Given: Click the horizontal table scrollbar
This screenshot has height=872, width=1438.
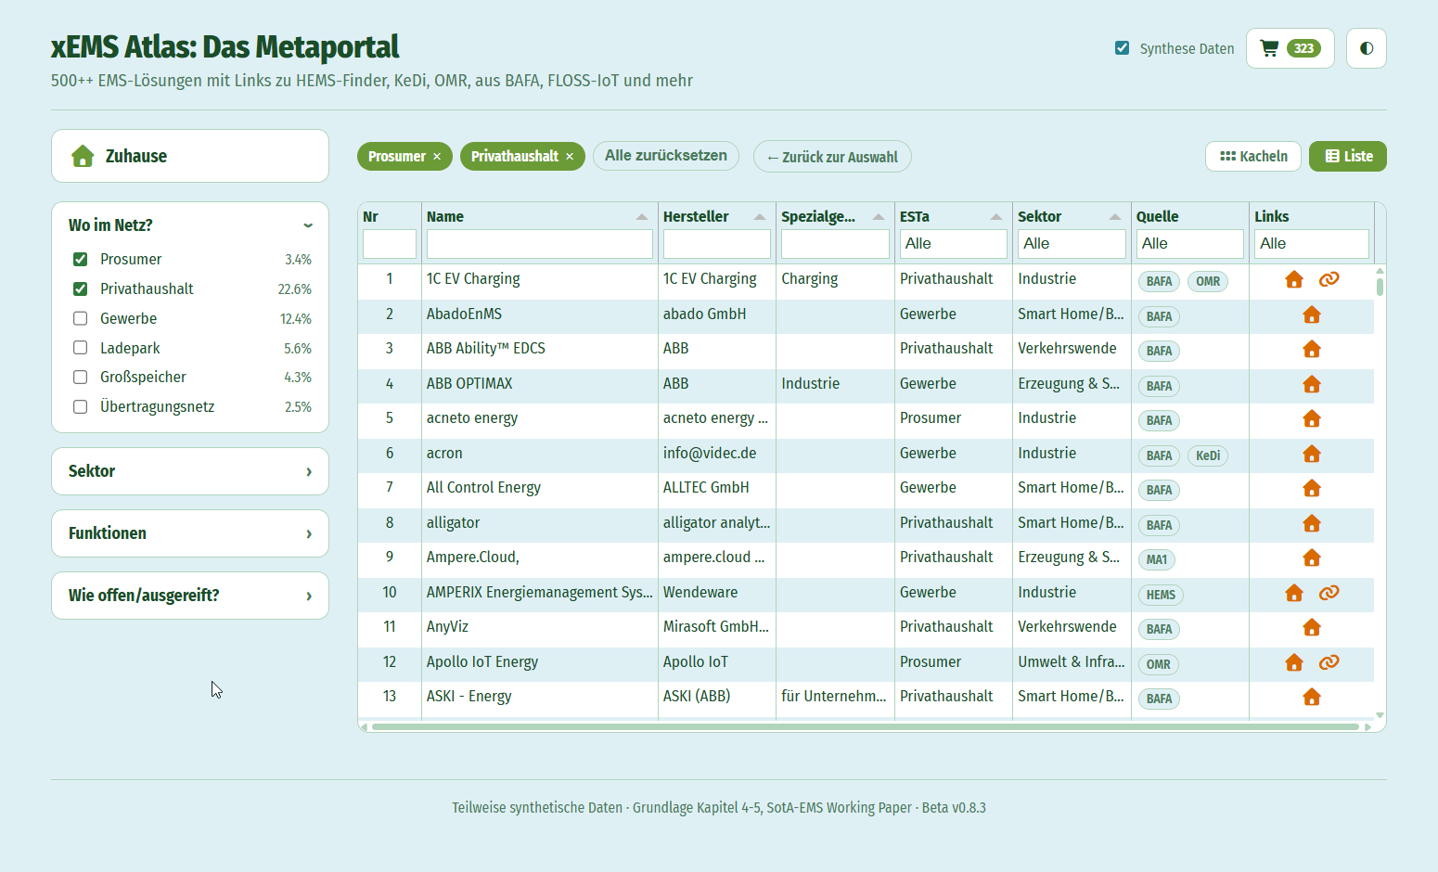Looking at the screenshot, I should pyautogui.click(x=865, y=727).
